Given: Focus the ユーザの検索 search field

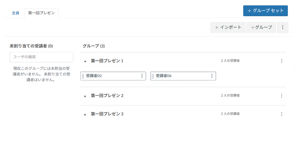Looking at the screenshot, I should click(x=41, y=57).
